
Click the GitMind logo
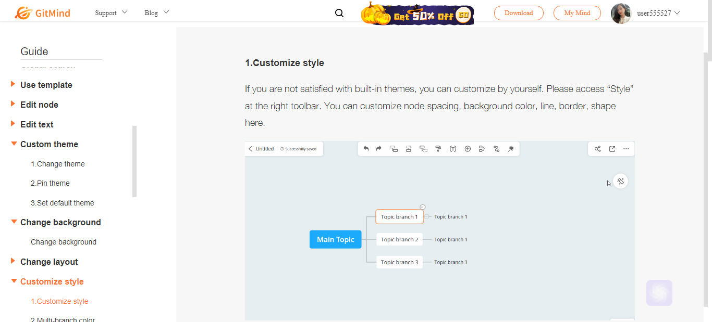click(x=42, y=13)
